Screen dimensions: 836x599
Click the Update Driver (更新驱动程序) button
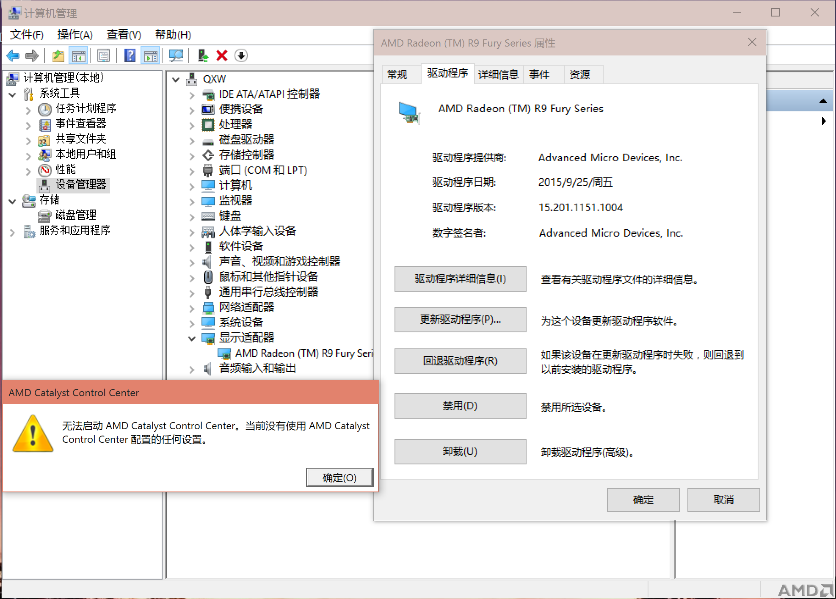(x=460, y=320)
